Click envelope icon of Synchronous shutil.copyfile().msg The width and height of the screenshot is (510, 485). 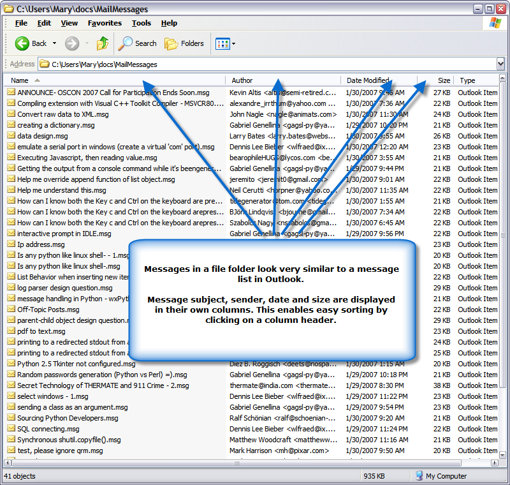(11, 440)
